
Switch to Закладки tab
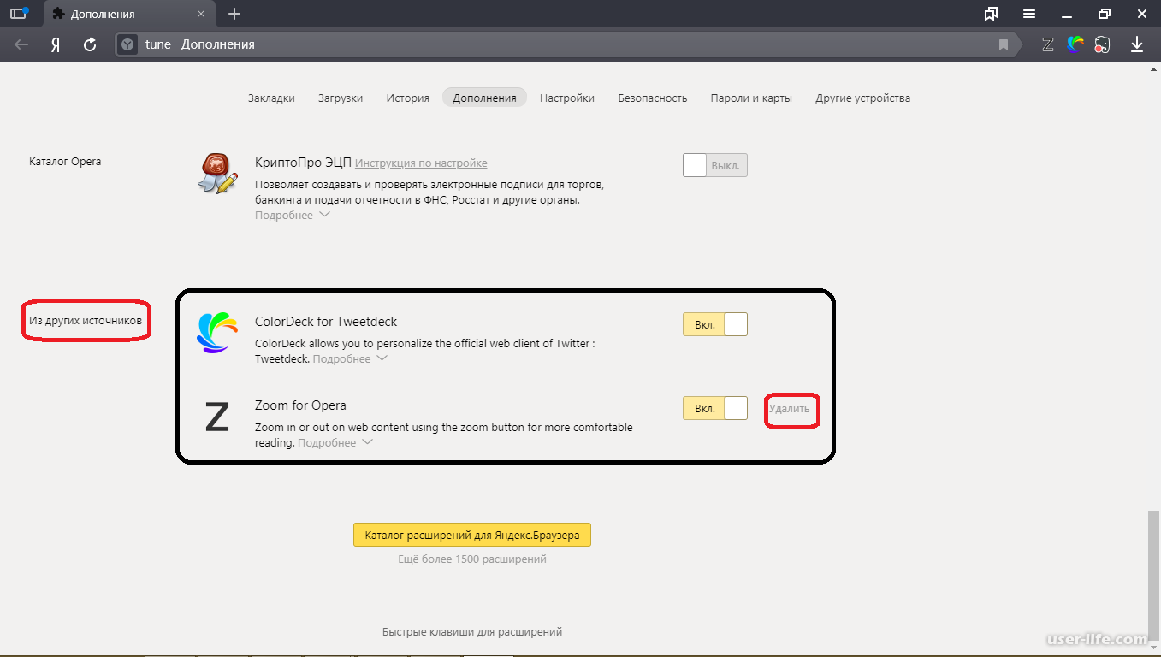[x=271, y=98]
